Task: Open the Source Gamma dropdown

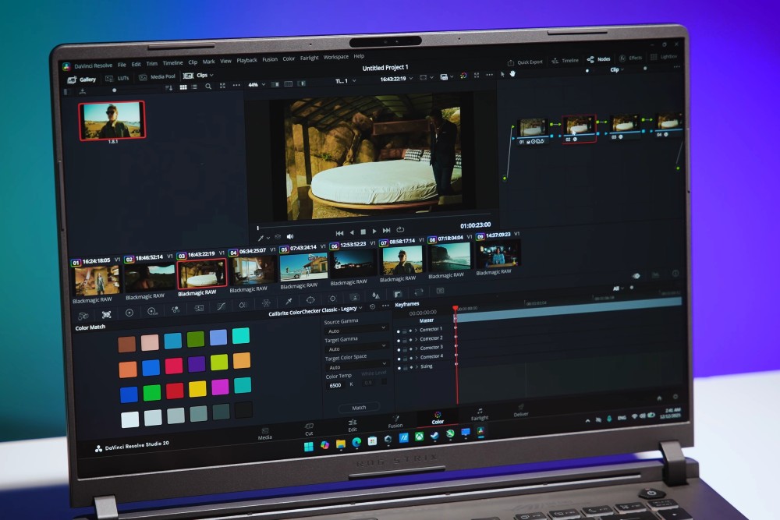Action: point(356,331)
